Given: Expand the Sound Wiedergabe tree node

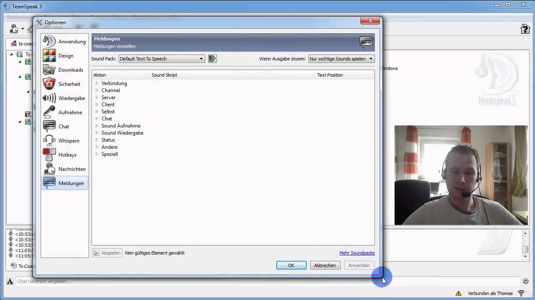Looking at the screenshot, I should click(97, 133).
